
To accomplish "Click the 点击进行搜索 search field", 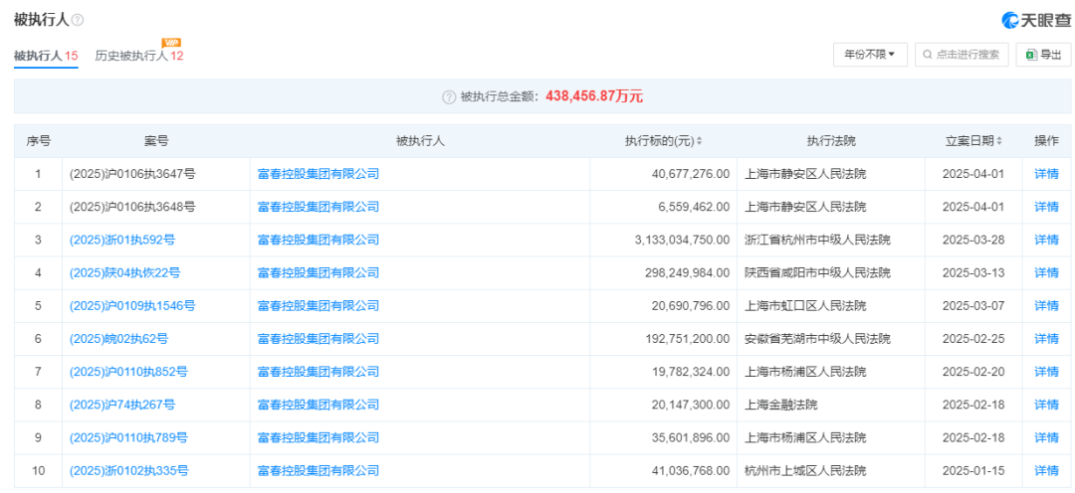I will [962, 55].
